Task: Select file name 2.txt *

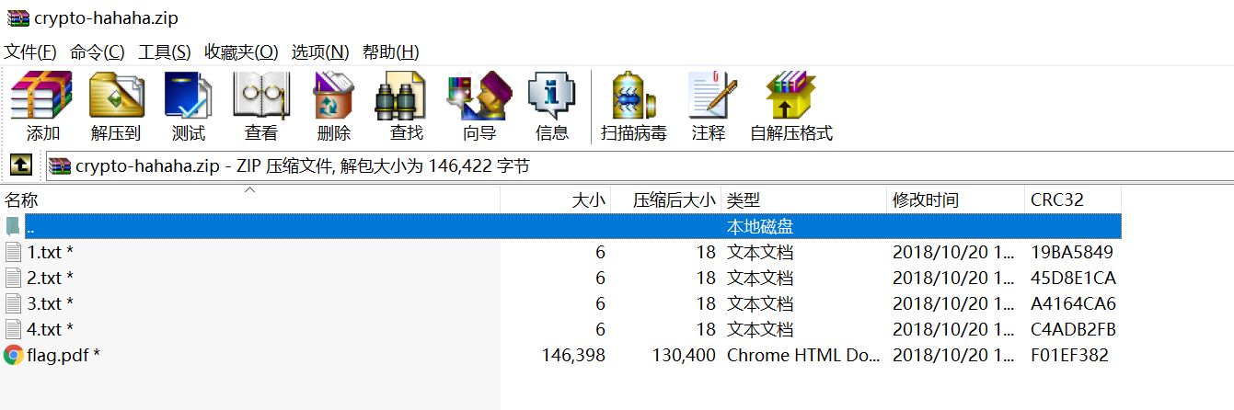Action: pos(51,278)
